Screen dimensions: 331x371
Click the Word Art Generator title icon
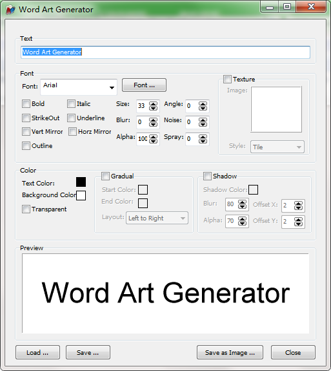10,10
